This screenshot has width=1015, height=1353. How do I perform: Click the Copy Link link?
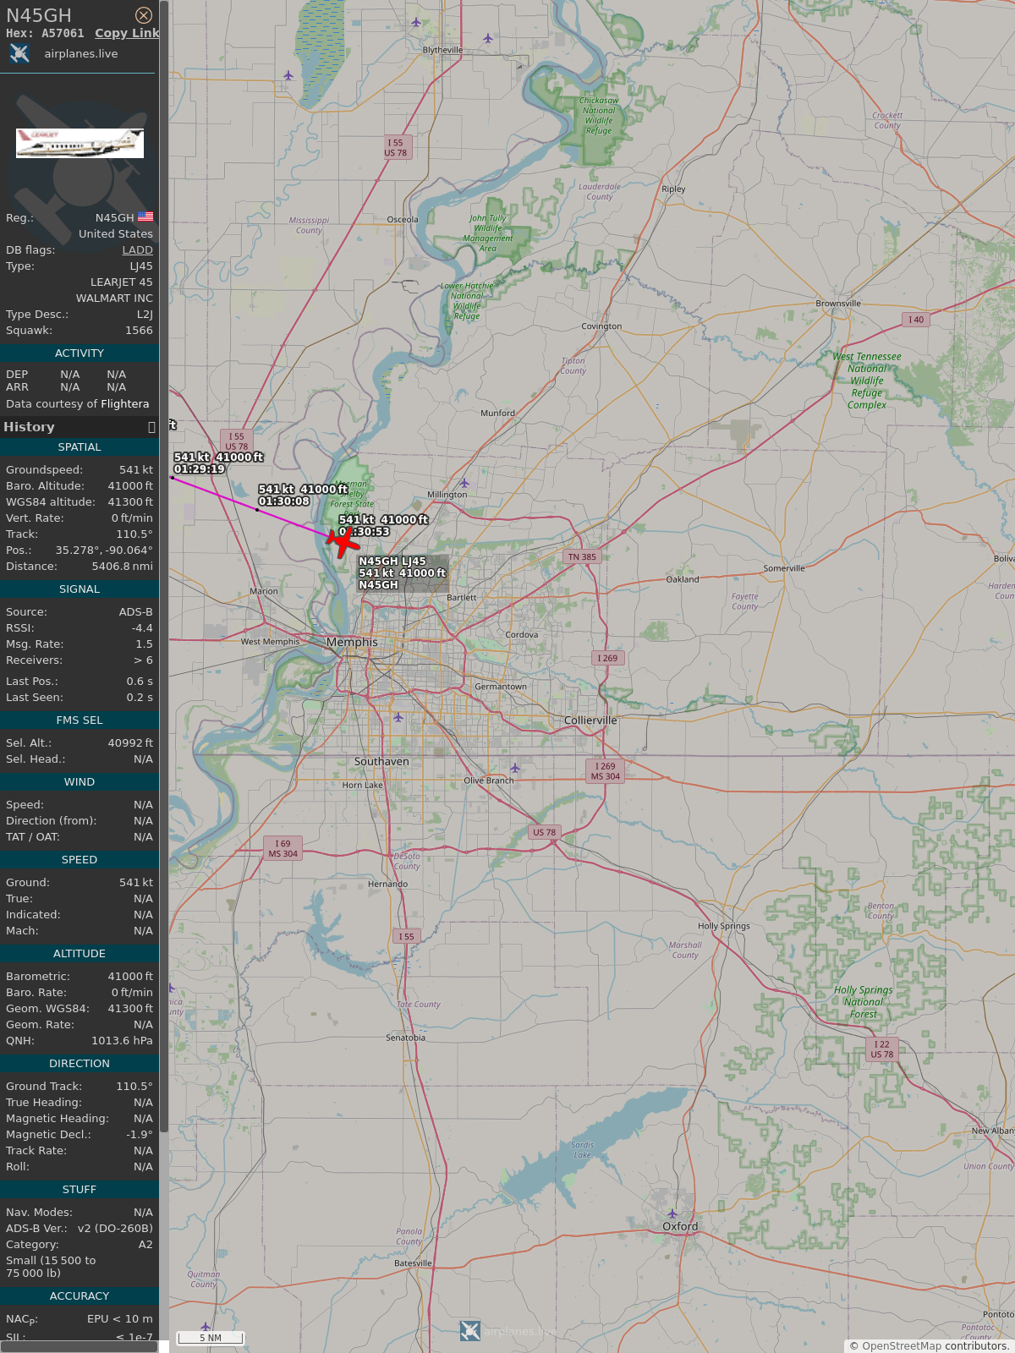pos(127,33)
